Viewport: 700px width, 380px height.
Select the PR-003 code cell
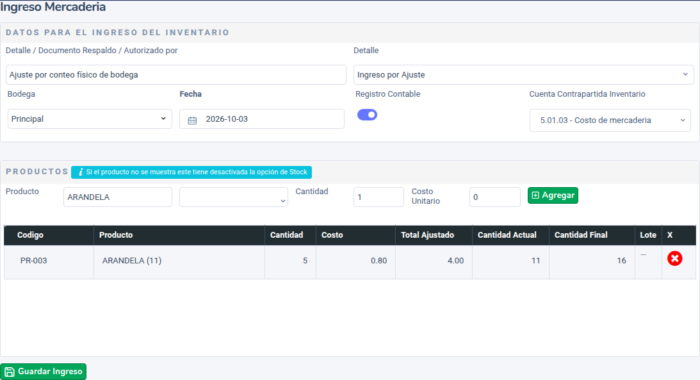point(49,262)
